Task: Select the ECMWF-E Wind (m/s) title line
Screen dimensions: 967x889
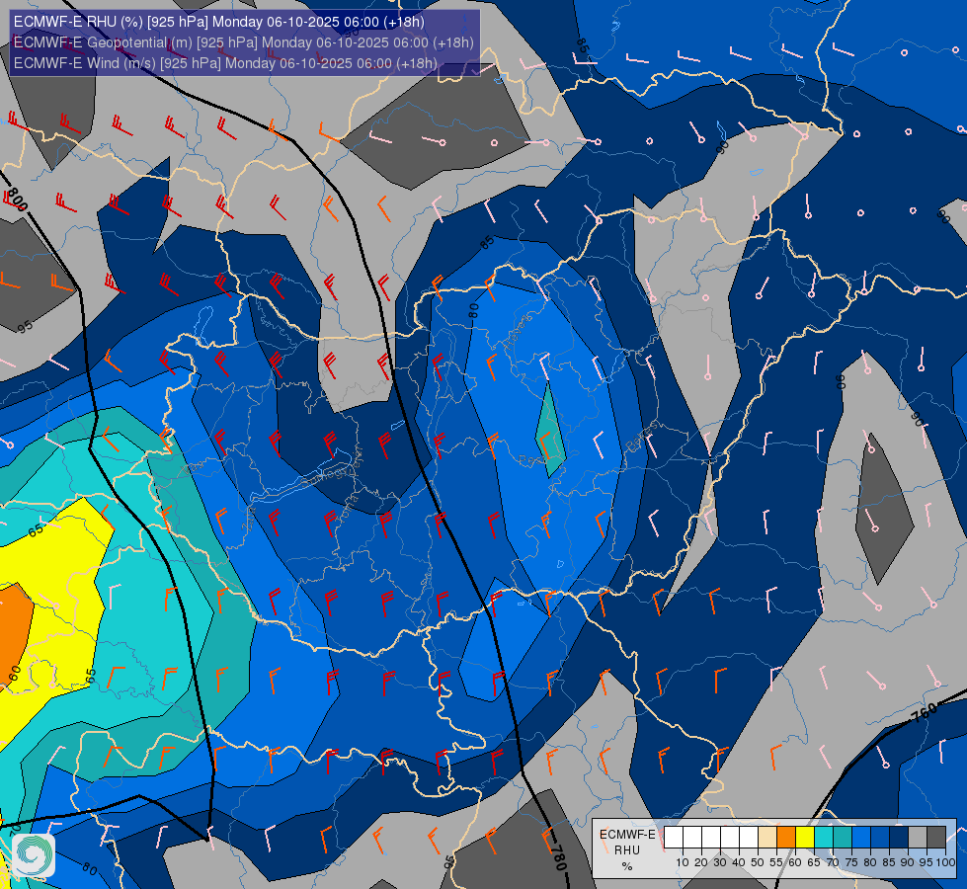Action: 226,63
